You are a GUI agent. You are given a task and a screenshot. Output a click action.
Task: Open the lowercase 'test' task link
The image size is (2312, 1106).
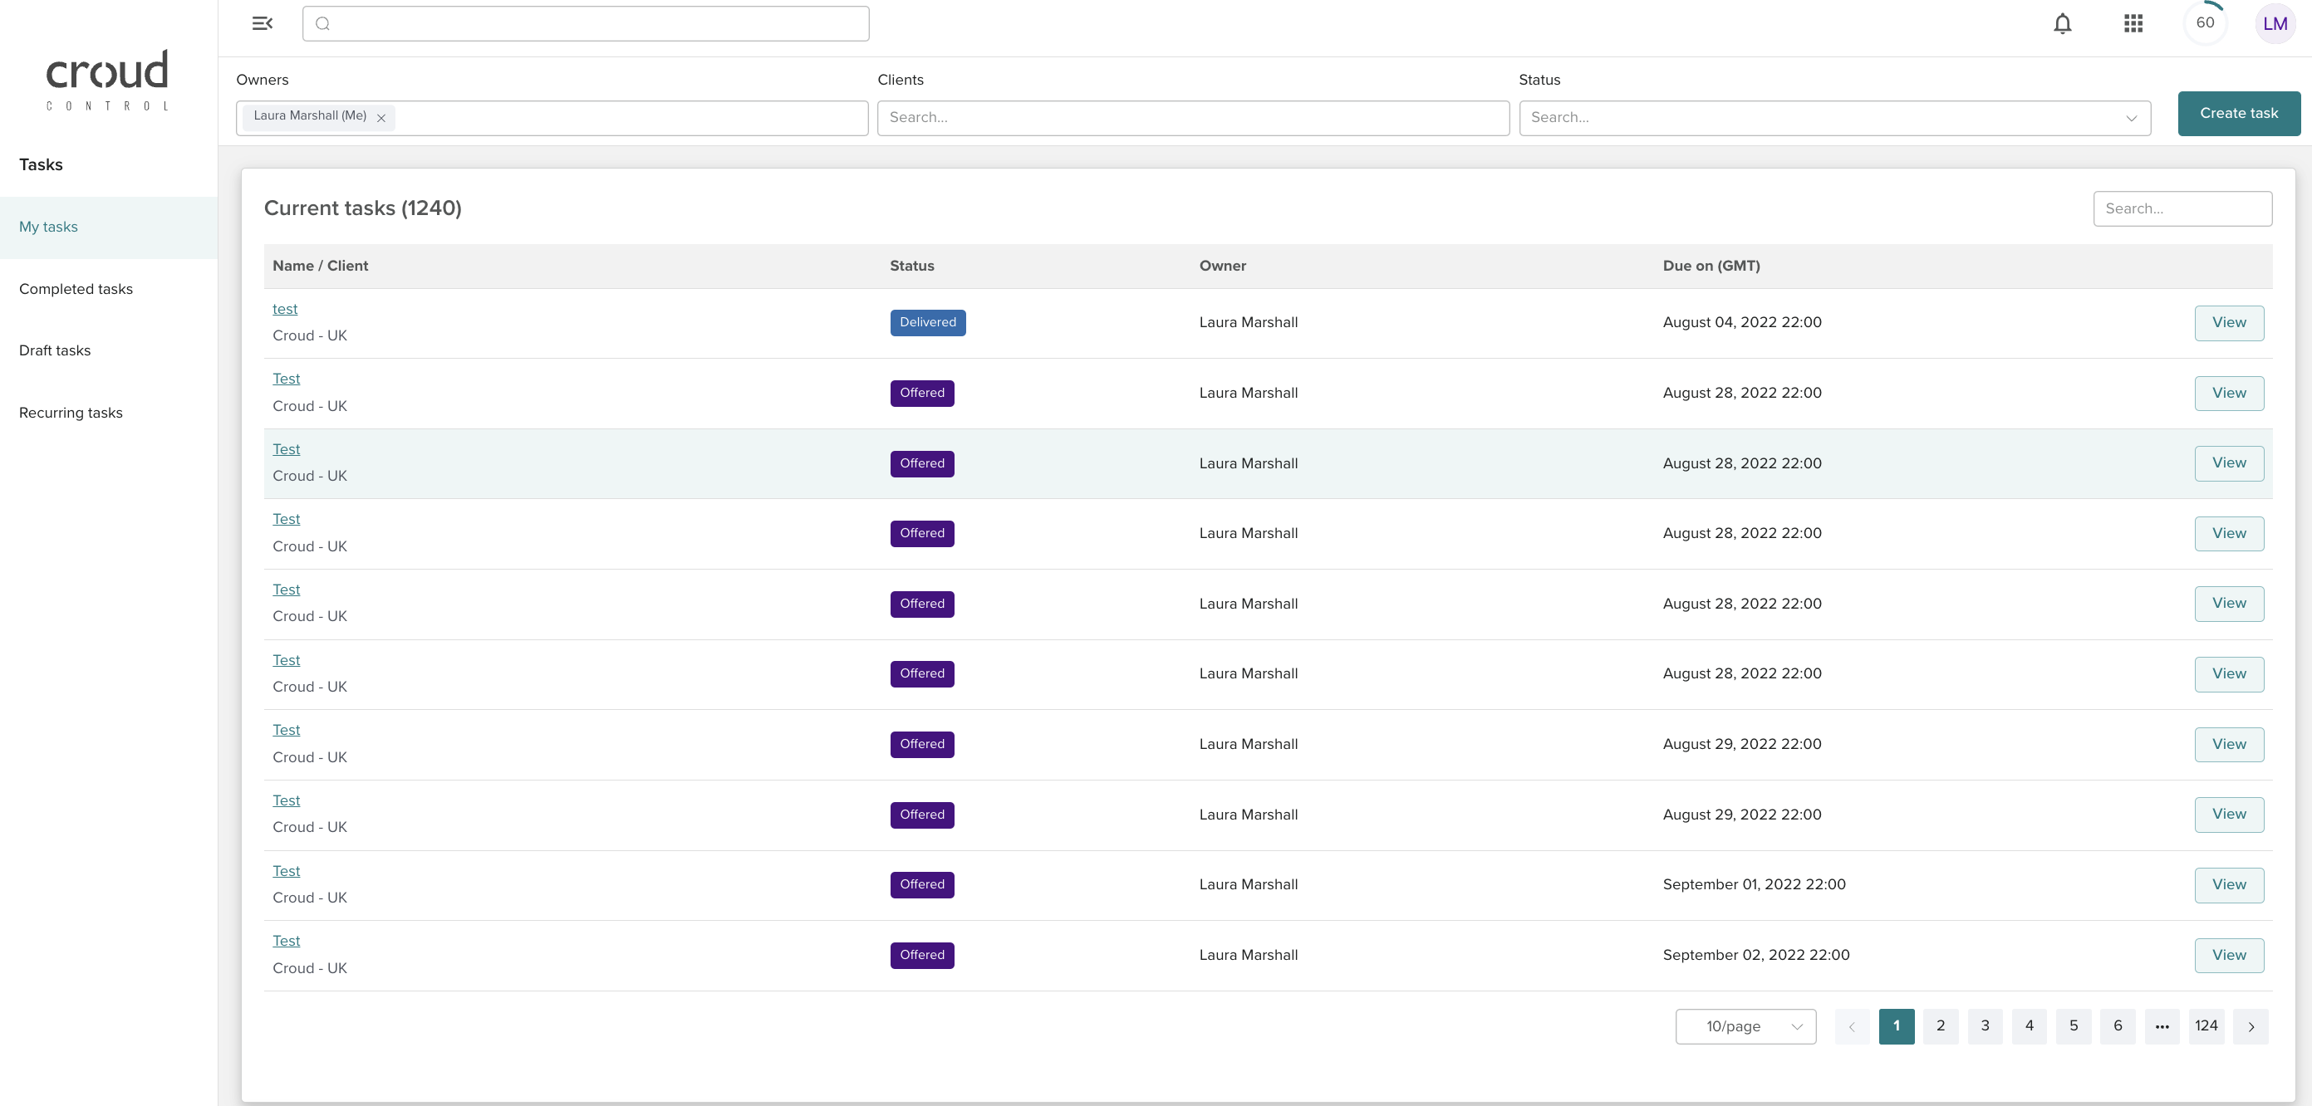pyautogui.click(x=284, y=310)
